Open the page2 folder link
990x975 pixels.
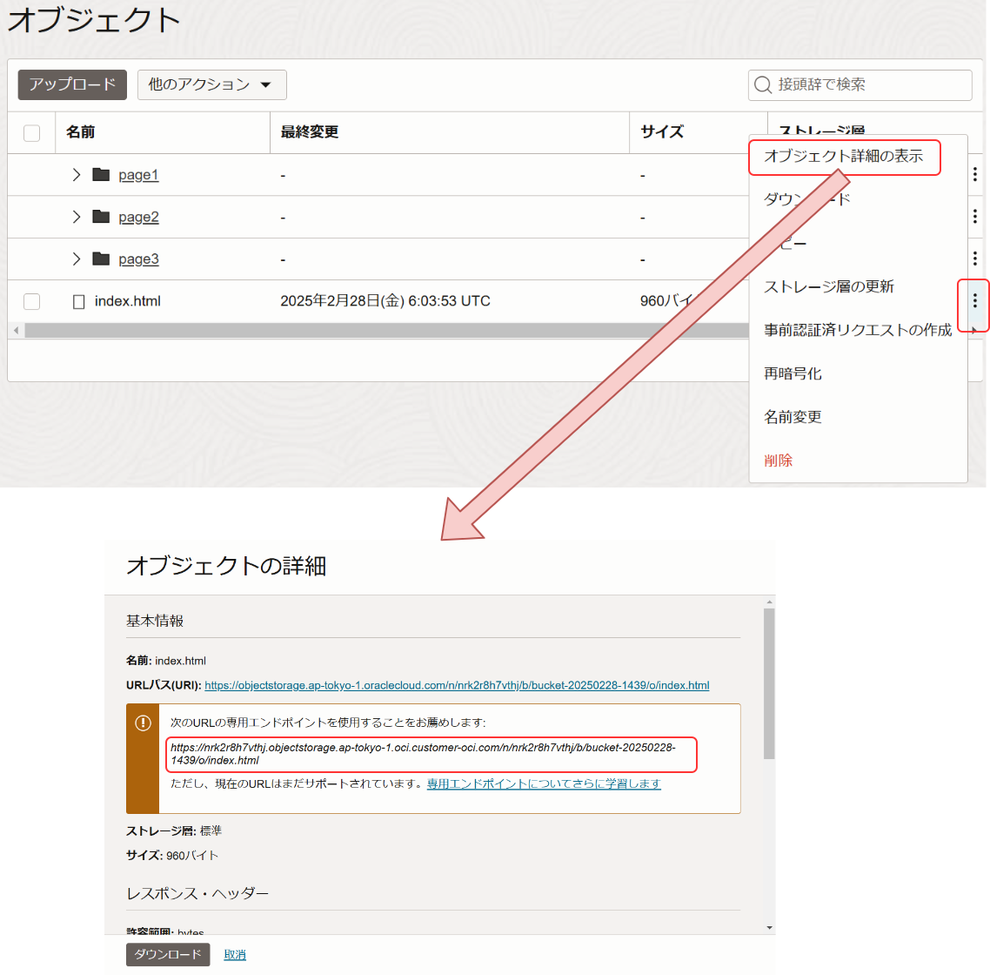(138, 217)
